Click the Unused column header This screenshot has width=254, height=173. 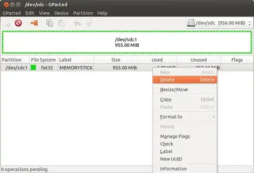pyautogui.click(x=198, y=60)
